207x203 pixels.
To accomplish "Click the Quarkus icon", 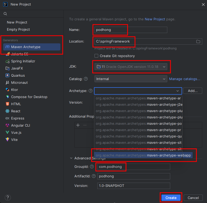I will coord(7,75).
